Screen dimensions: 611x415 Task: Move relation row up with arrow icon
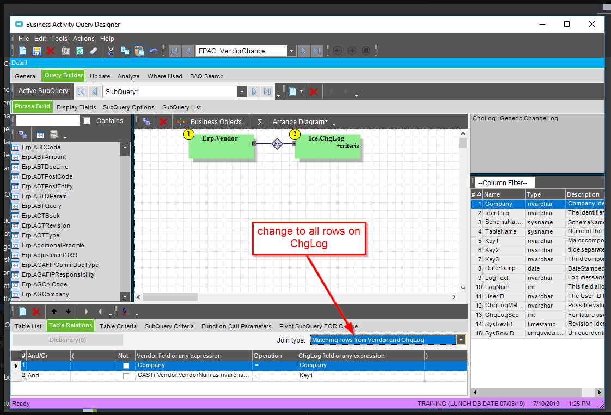point(54,312)
